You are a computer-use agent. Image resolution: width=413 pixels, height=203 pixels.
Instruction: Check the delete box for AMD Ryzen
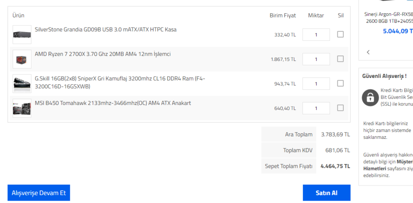pos(340,59)
